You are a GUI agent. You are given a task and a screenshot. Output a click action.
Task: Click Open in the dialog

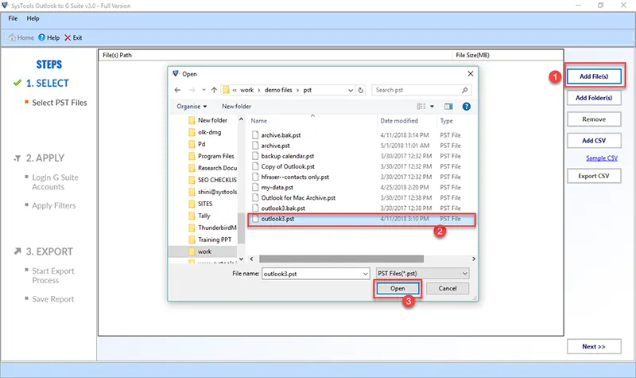(x=397, y=289)
